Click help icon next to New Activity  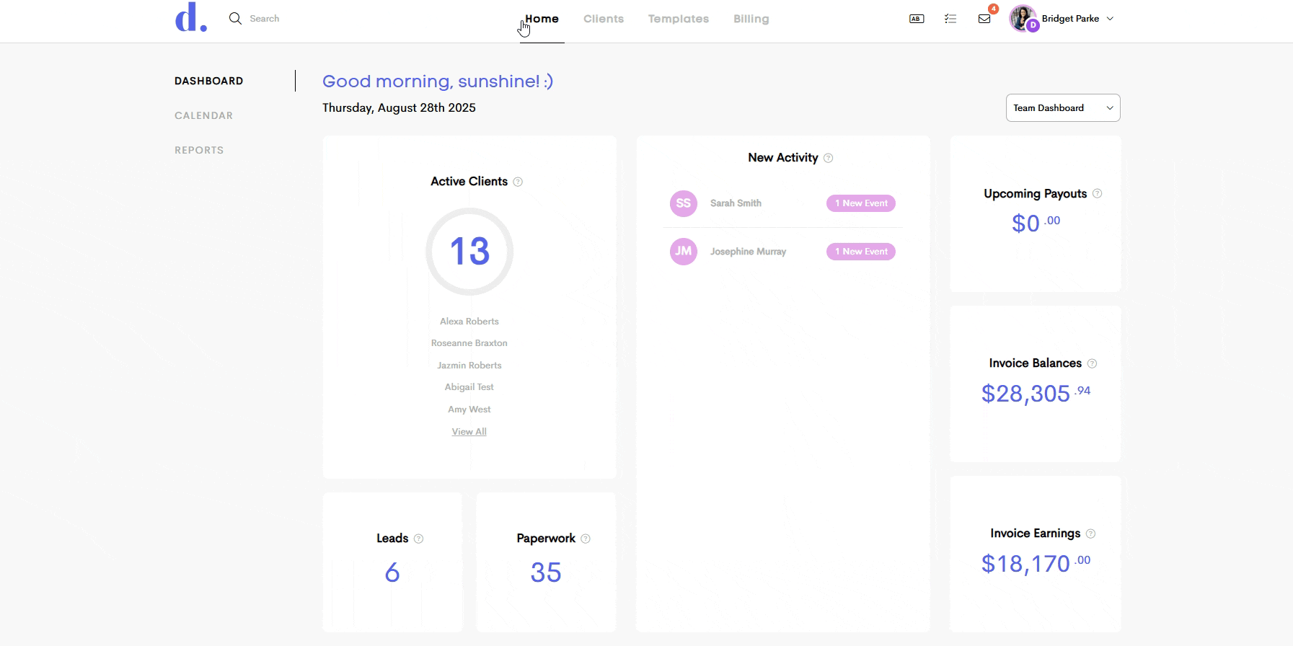829,158
